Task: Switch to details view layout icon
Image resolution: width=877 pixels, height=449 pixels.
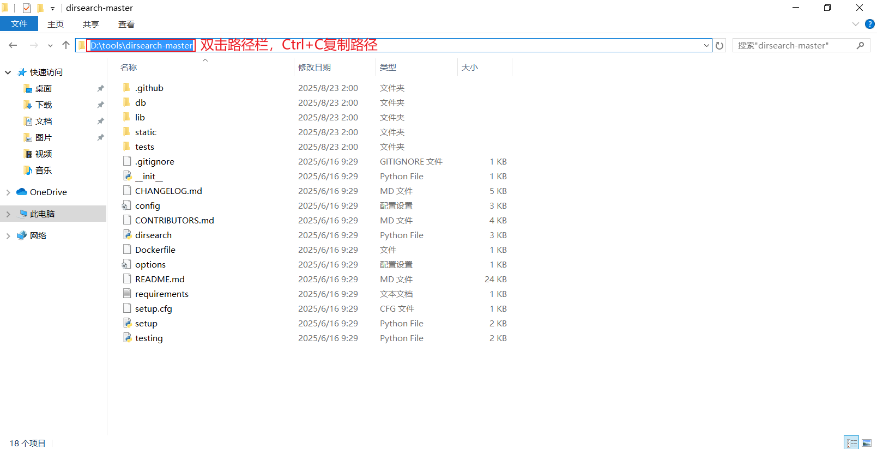Action: [852, 443]
